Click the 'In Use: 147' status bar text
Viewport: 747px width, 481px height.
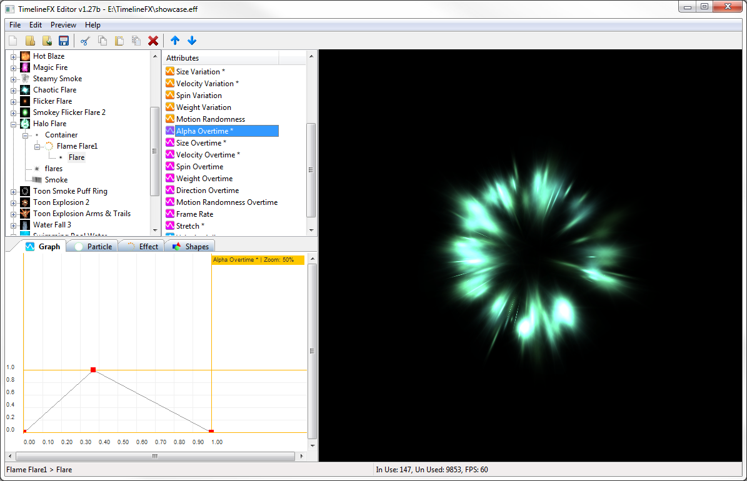point(394,470)
